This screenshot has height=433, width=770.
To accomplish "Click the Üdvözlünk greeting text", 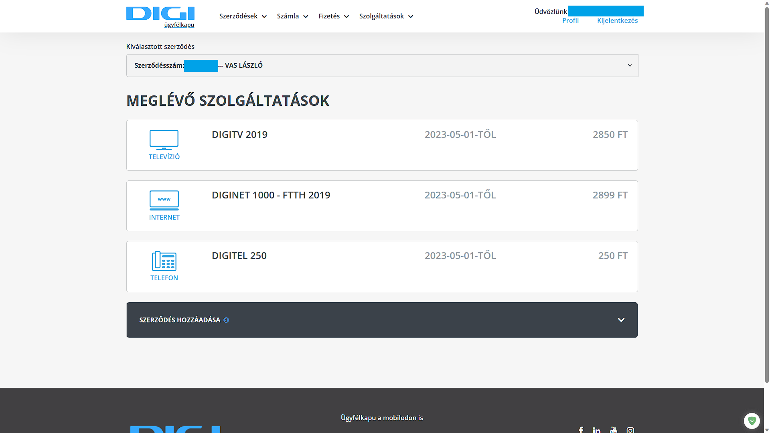I will [x=551, y=12].
